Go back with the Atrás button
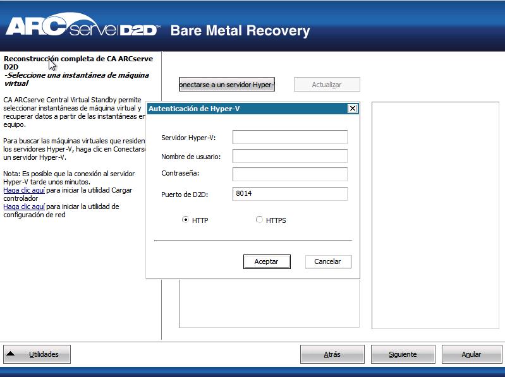Viewport: 505px width, 377px height. (332, 354)
